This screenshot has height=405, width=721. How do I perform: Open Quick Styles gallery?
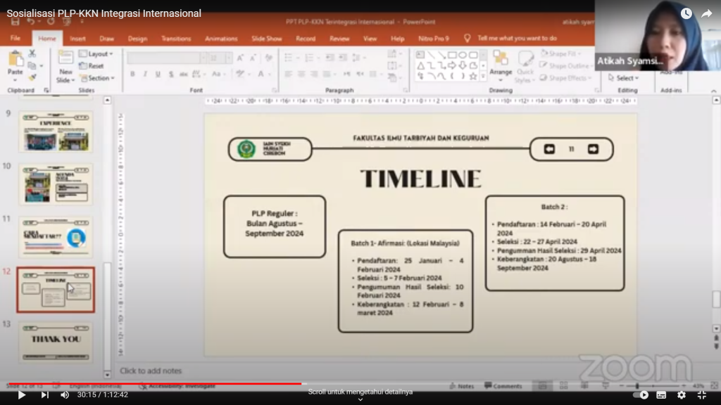pos(525,67)
